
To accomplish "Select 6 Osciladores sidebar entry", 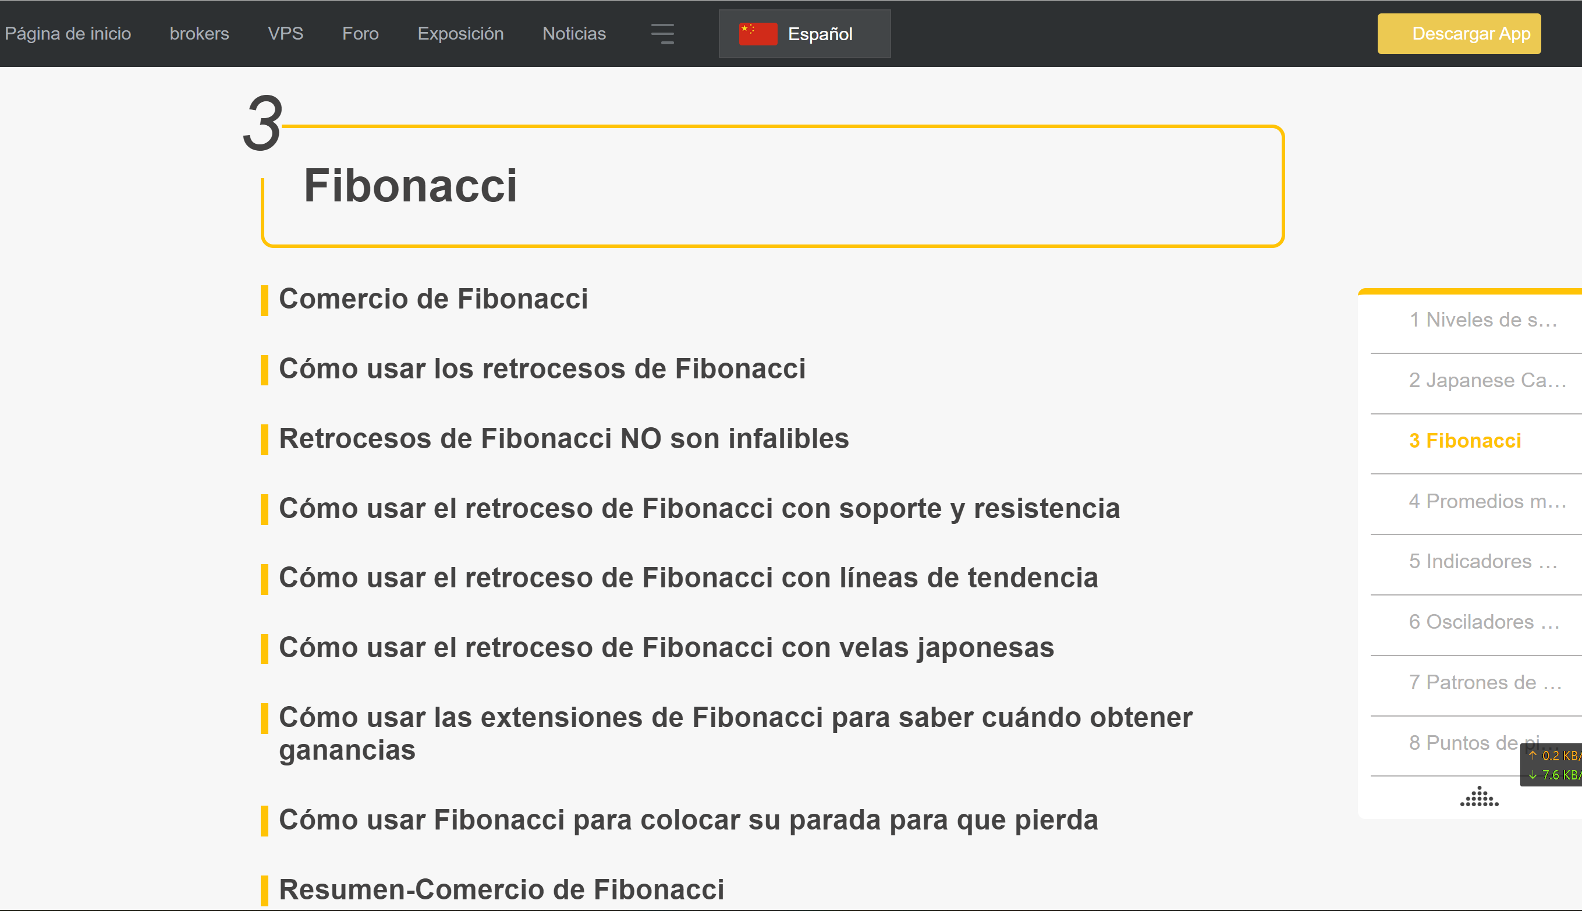I will 1484,622.
